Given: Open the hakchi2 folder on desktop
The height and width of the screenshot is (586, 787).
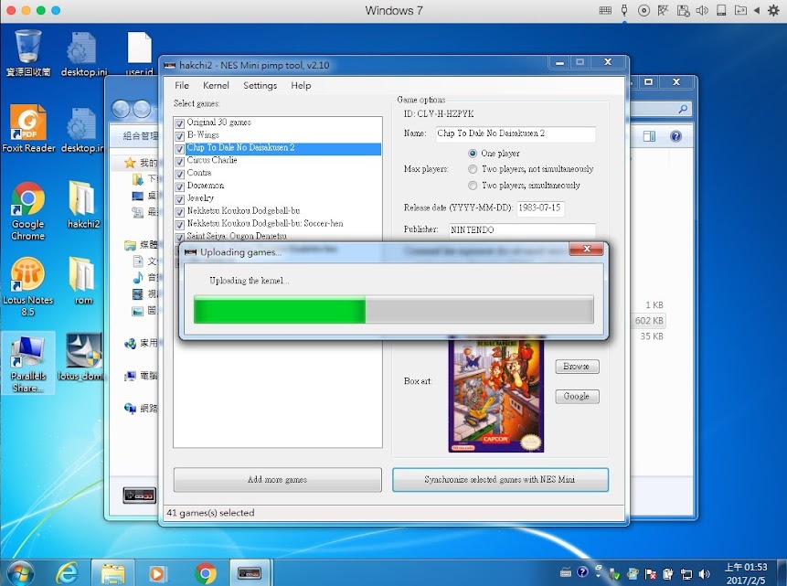Looking at the screenshot, I should tap(83, 205).
